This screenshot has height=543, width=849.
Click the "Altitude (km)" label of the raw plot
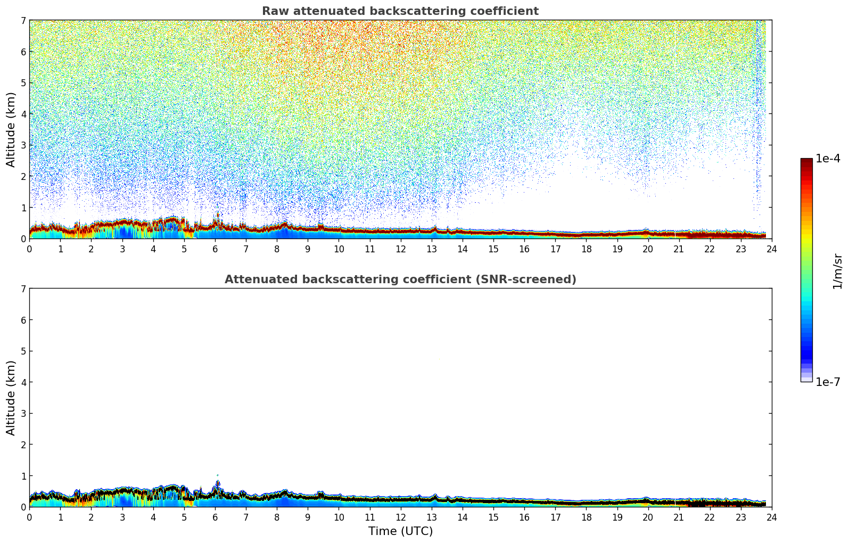11,129
